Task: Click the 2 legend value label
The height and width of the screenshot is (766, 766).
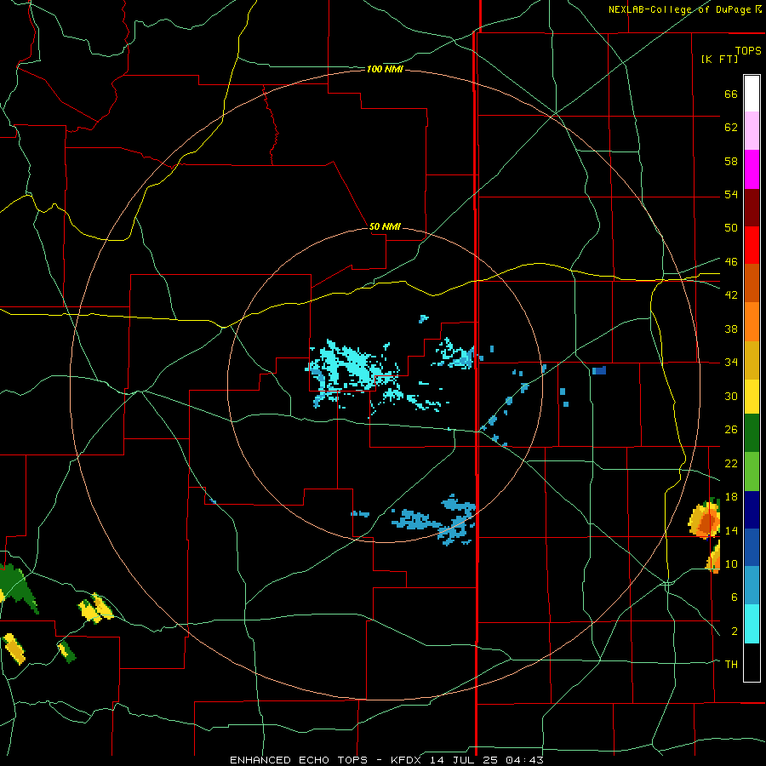Action: click(735, 631)
